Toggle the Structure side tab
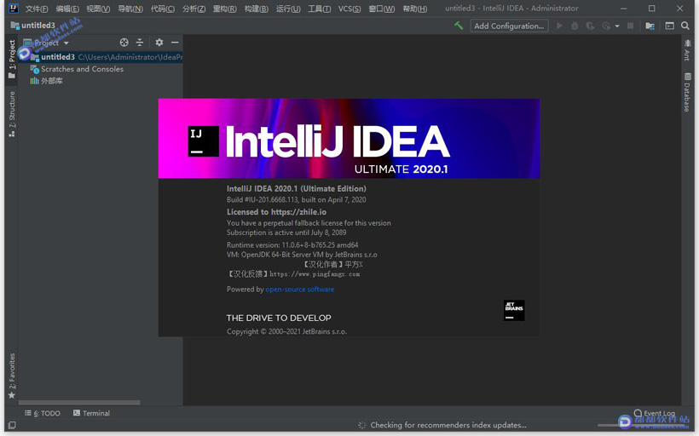Image resolution: width=699 pixels, height=436 pixels. pos(12,113)
